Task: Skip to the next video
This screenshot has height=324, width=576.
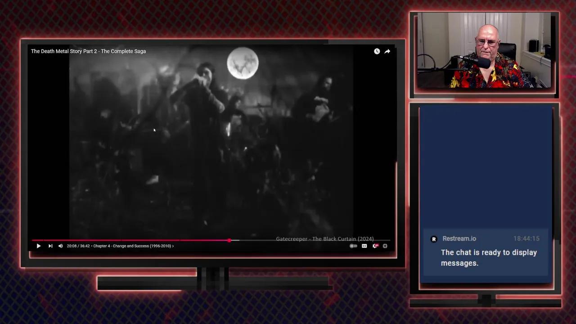Action: pos(50,246)
